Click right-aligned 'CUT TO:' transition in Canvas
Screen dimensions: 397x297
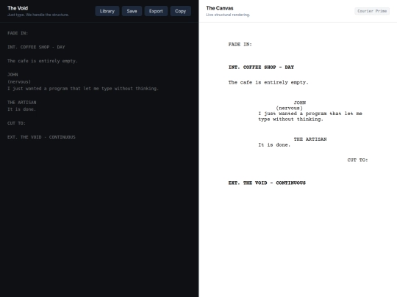tap(357, 160)
